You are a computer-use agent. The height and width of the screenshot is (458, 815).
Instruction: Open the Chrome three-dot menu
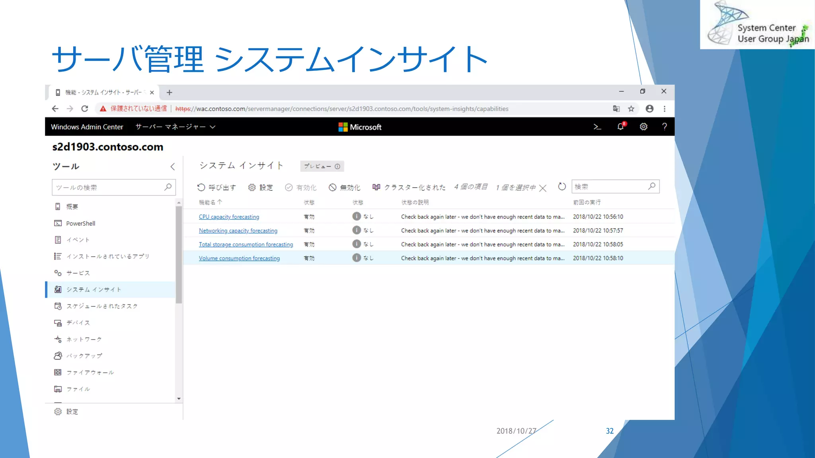(665, 109)
